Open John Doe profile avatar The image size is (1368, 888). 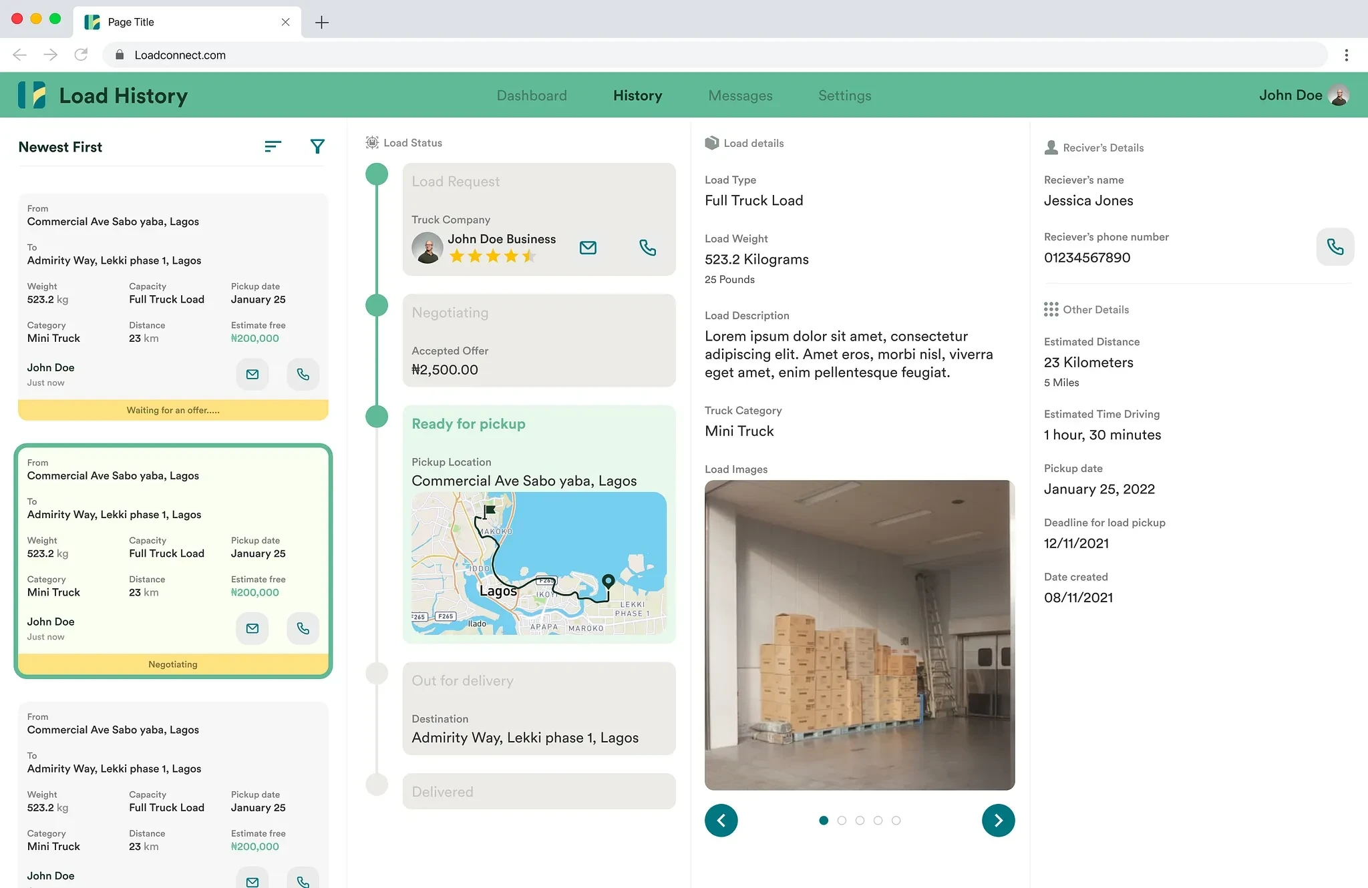1339,95
